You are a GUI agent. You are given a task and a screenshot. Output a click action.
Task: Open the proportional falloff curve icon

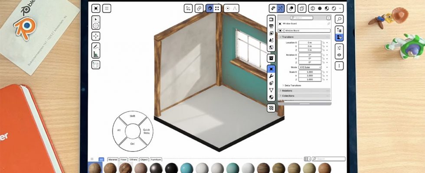coord(235,8)
